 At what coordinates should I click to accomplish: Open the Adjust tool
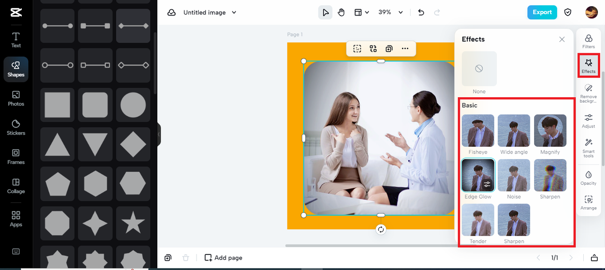click(x=588, y=121)
